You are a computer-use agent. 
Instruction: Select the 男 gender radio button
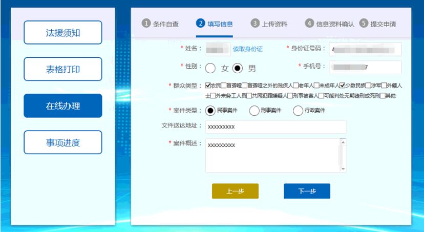tap(238, 68)
